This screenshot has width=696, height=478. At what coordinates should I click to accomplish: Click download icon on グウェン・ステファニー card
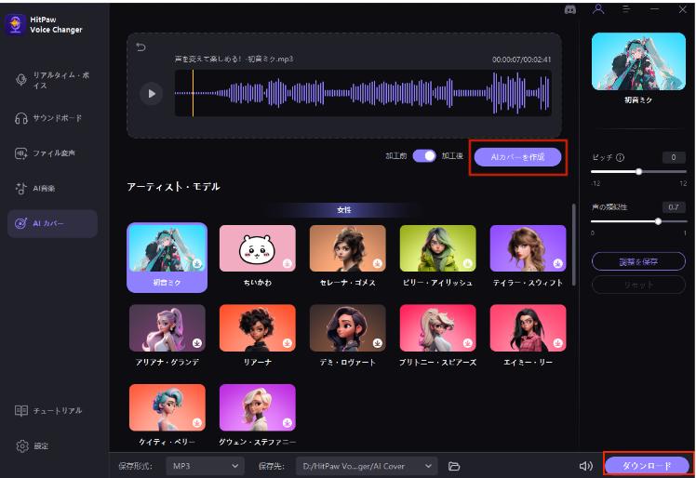[288, 423]
